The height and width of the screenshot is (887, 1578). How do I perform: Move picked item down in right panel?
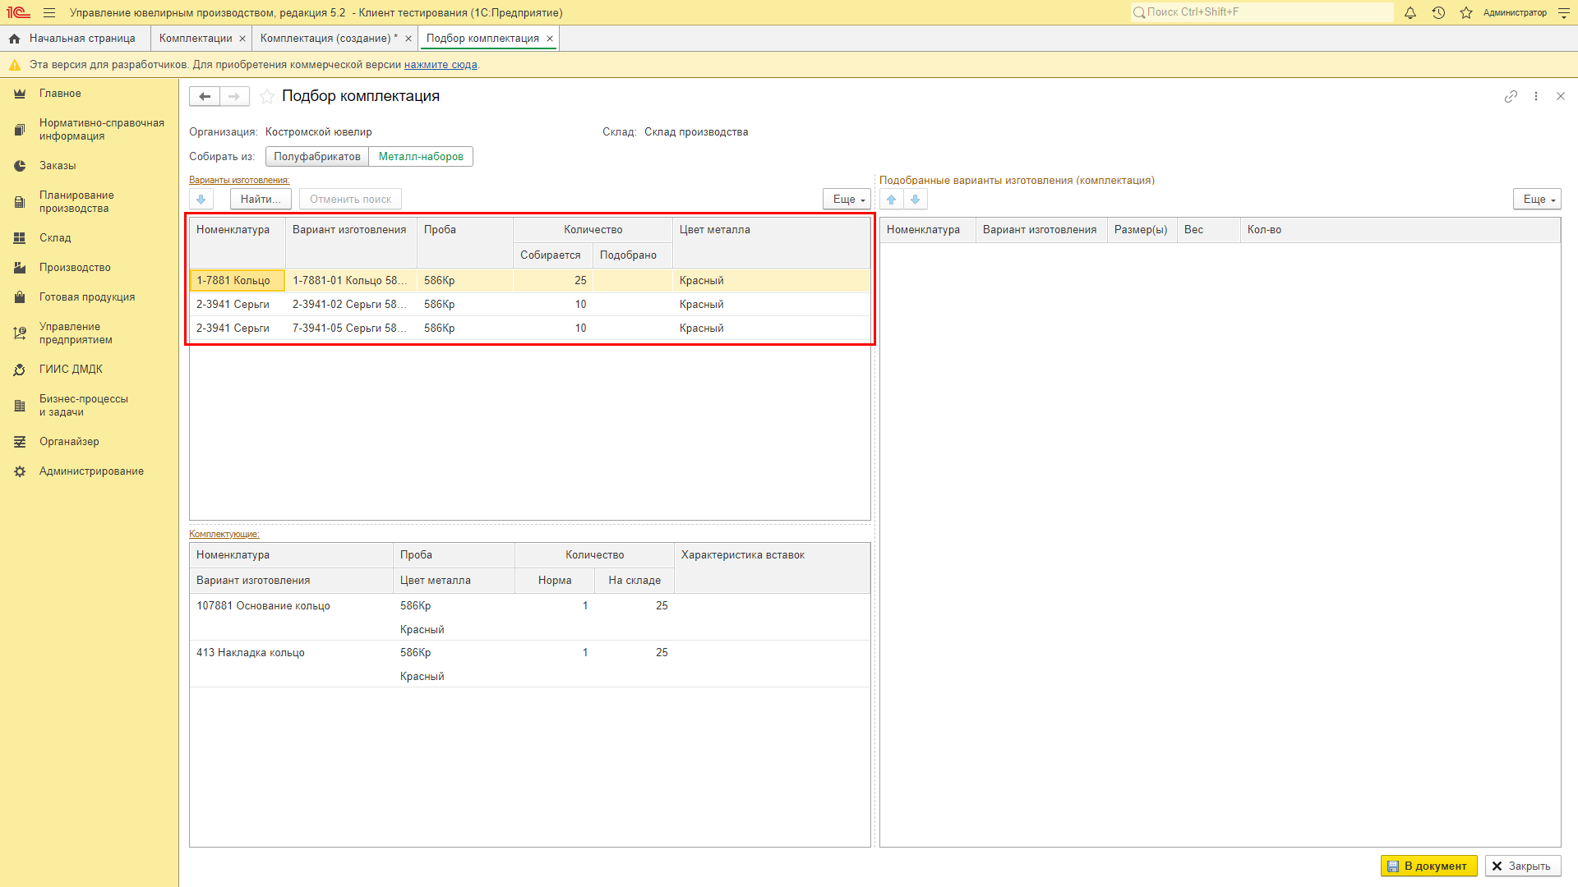click(916, 199)
